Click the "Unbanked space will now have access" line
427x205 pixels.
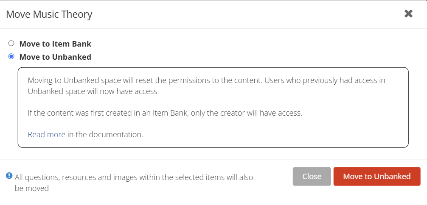(93, 91)
